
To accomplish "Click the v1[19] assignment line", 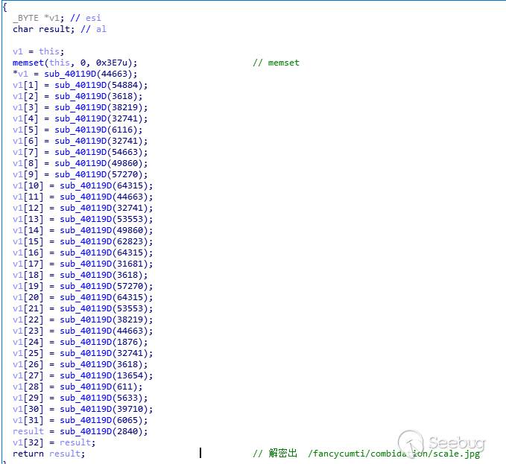I will point(83,286).
